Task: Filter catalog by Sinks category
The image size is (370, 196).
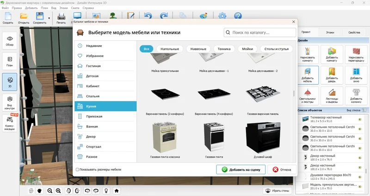Action: (247, 49)
